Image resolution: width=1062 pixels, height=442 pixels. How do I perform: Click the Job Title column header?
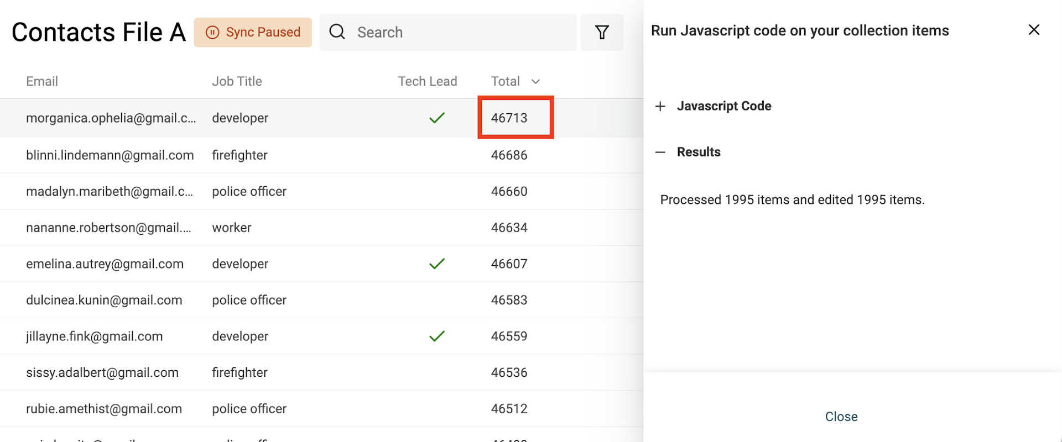click(237, 82)
